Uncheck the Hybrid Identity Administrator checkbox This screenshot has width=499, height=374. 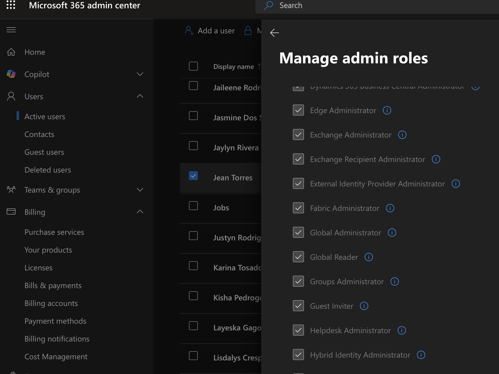tap(298, 355)
